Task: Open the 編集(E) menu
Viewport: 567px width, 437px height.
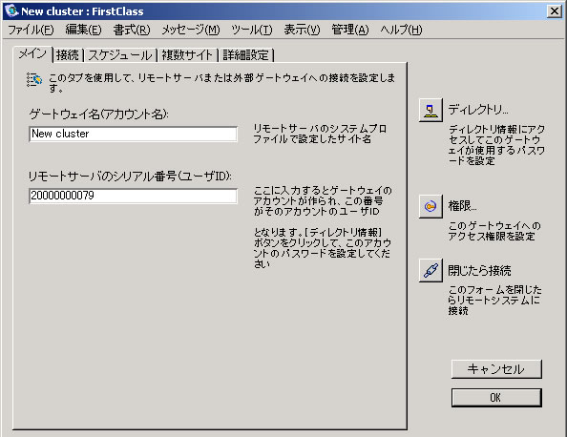Action: 84,30
